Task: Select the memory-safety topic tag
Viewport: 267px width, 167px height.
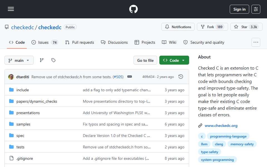Action: tap(242, 144)
